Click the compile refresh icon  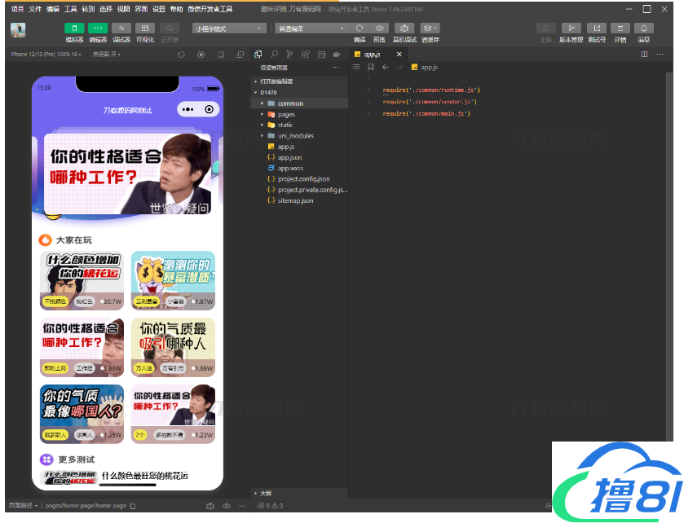[360, 28]
